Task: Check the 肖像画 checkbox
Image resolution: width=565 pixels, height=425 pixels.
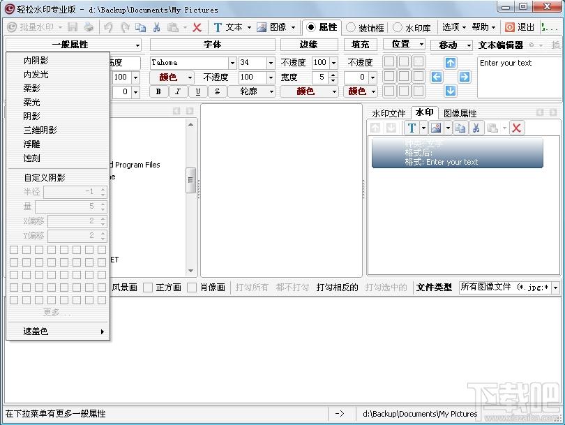Action: pos(192,288)
